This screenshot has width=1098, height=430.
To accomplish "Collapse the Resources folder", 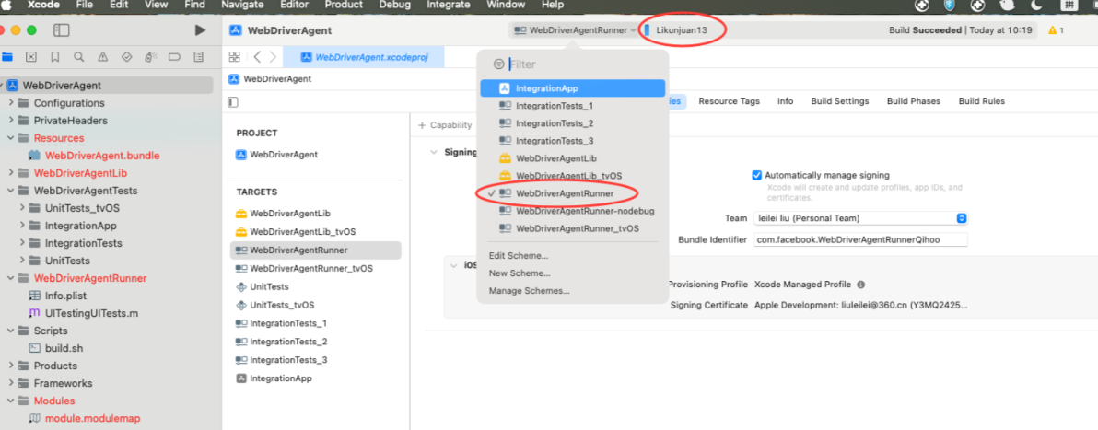I will click(10, 138).
